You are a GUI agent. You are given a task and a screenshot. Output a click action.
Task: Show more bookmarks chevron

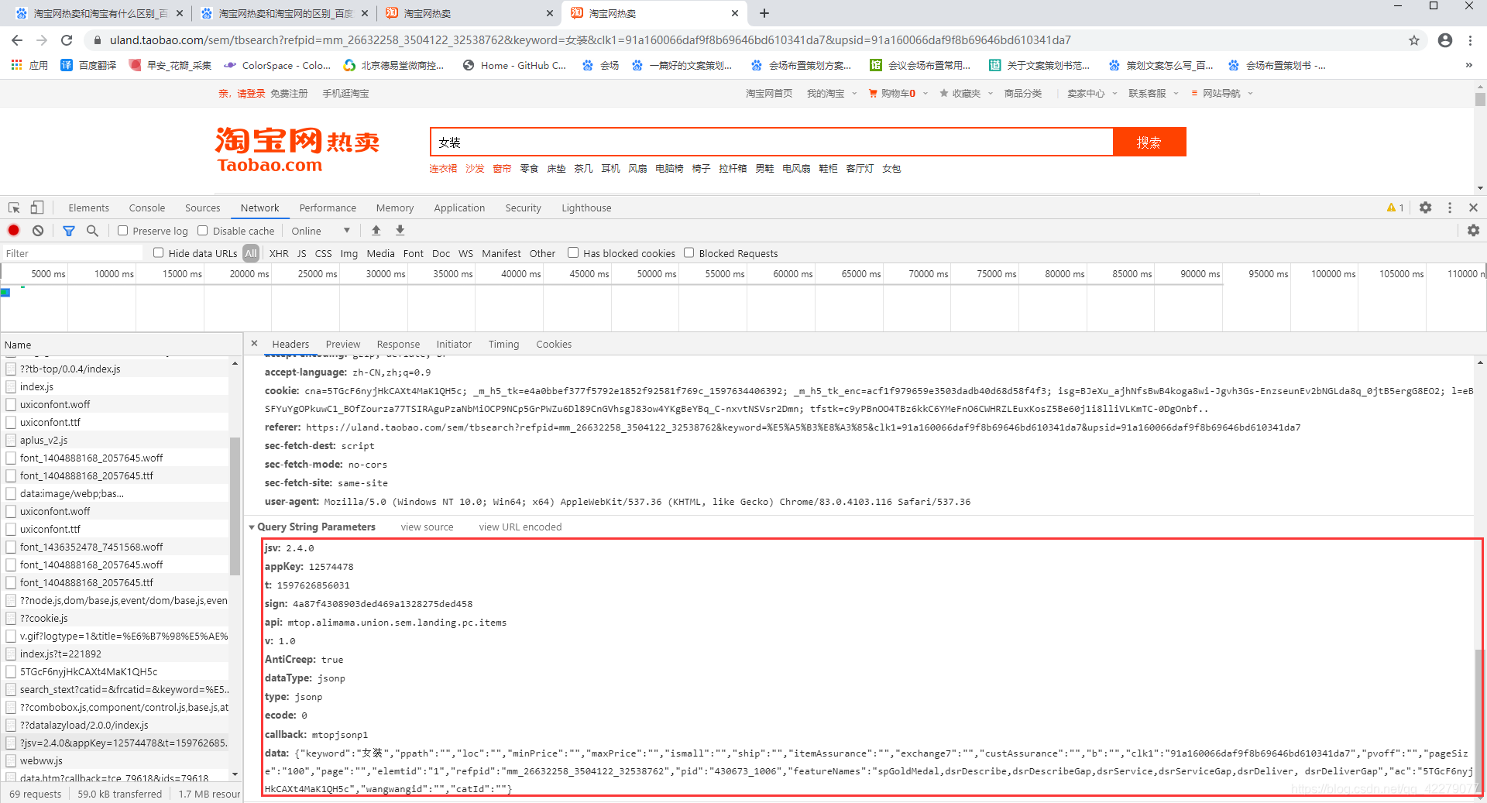click(1469, 65)
